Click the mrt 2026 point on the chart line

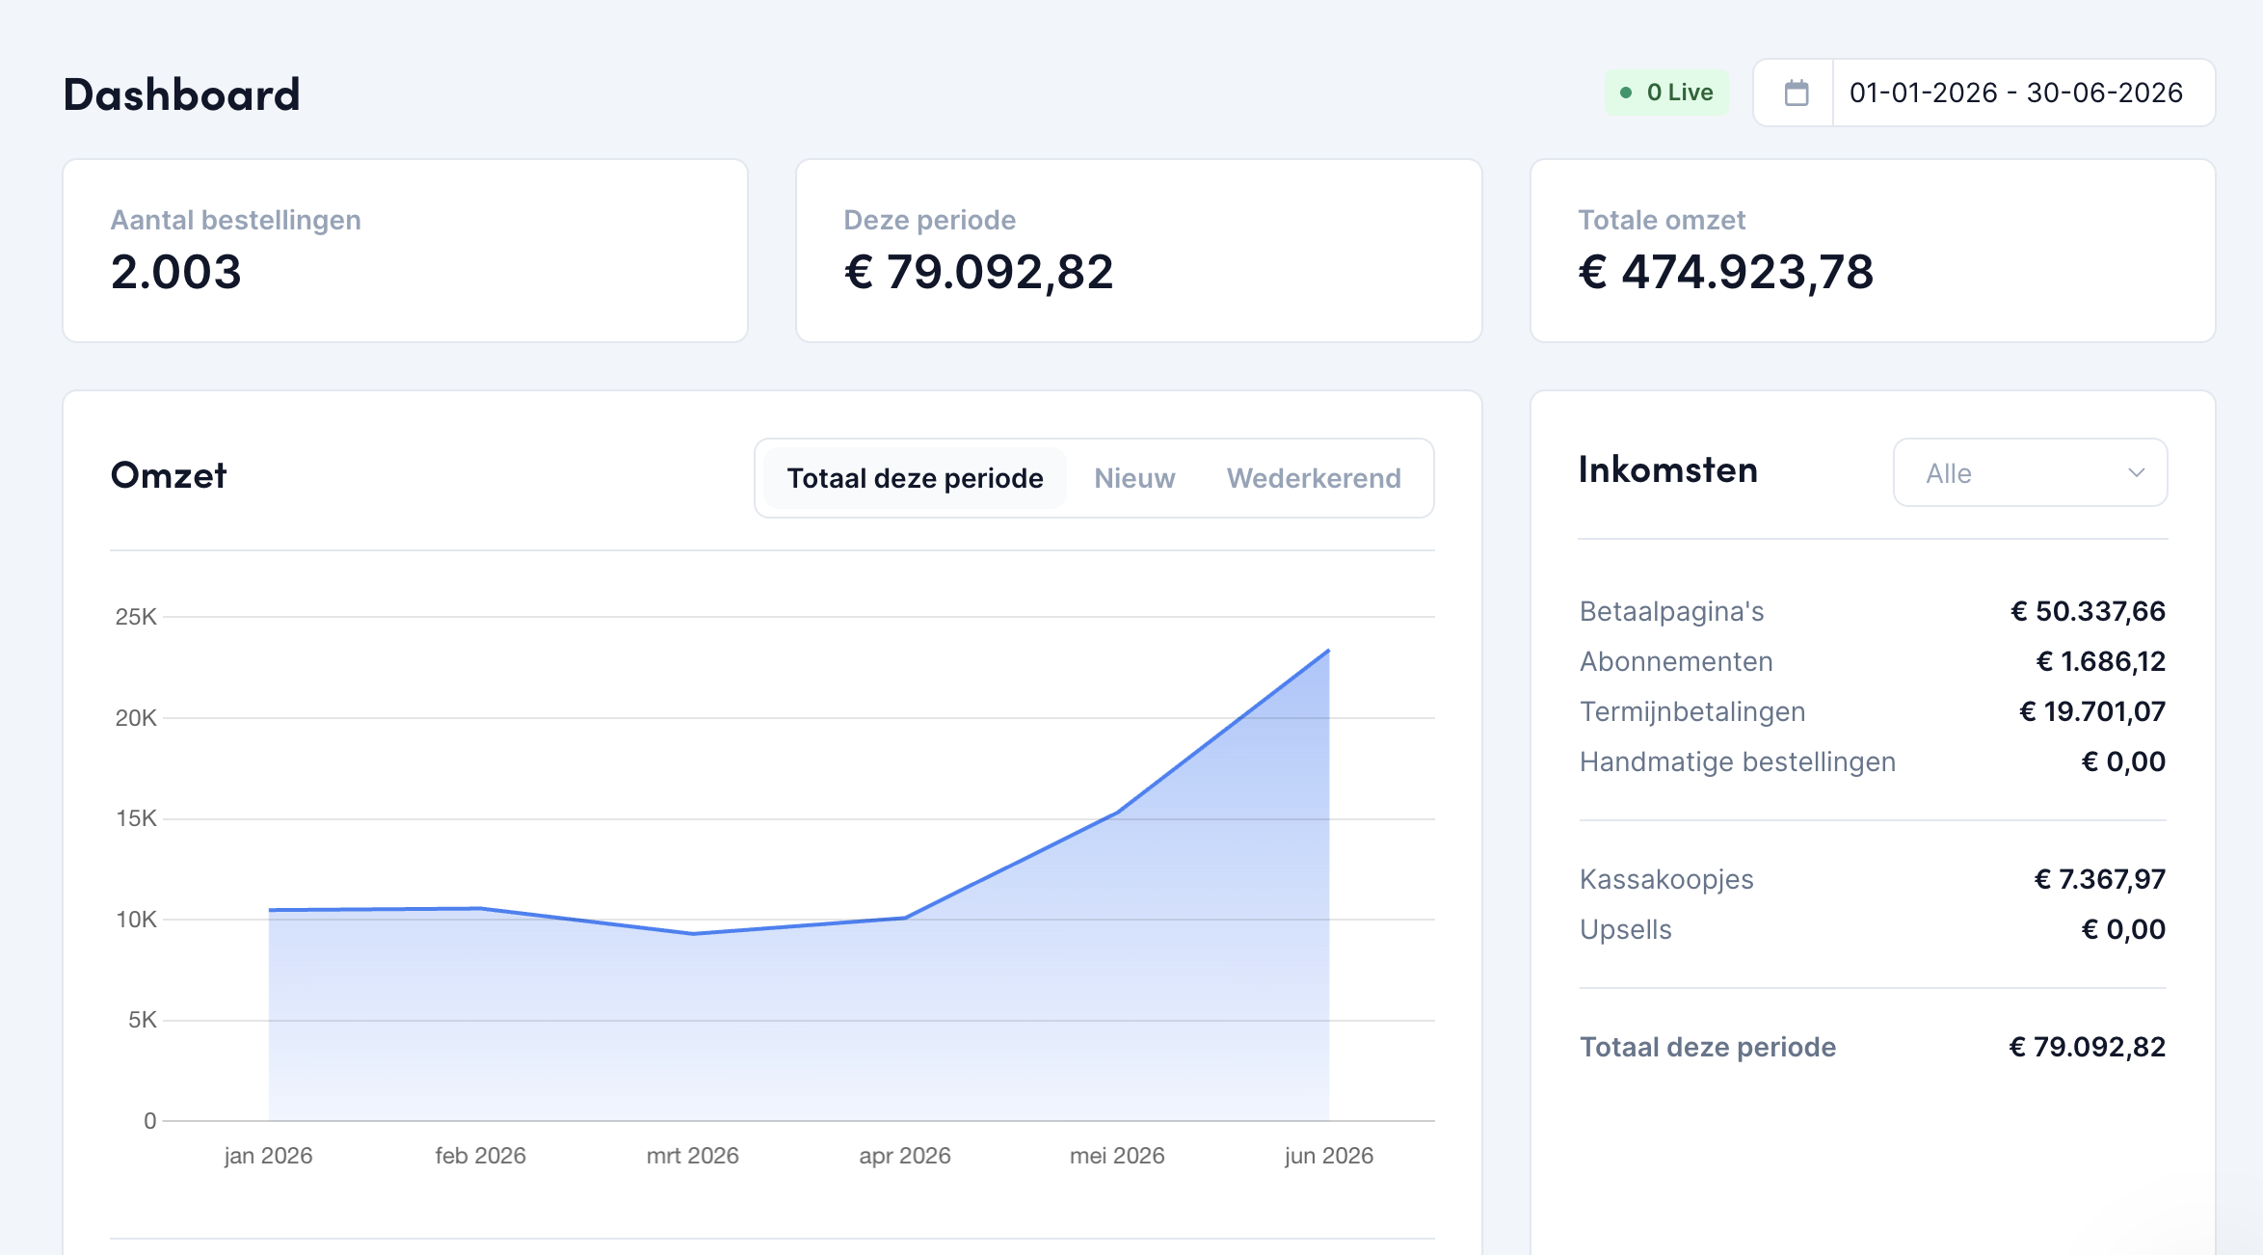click(x=693, y=933)
